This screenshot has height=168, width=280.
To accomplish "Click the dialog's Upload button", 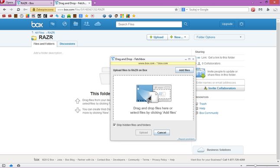I will (x=143, y=133).
